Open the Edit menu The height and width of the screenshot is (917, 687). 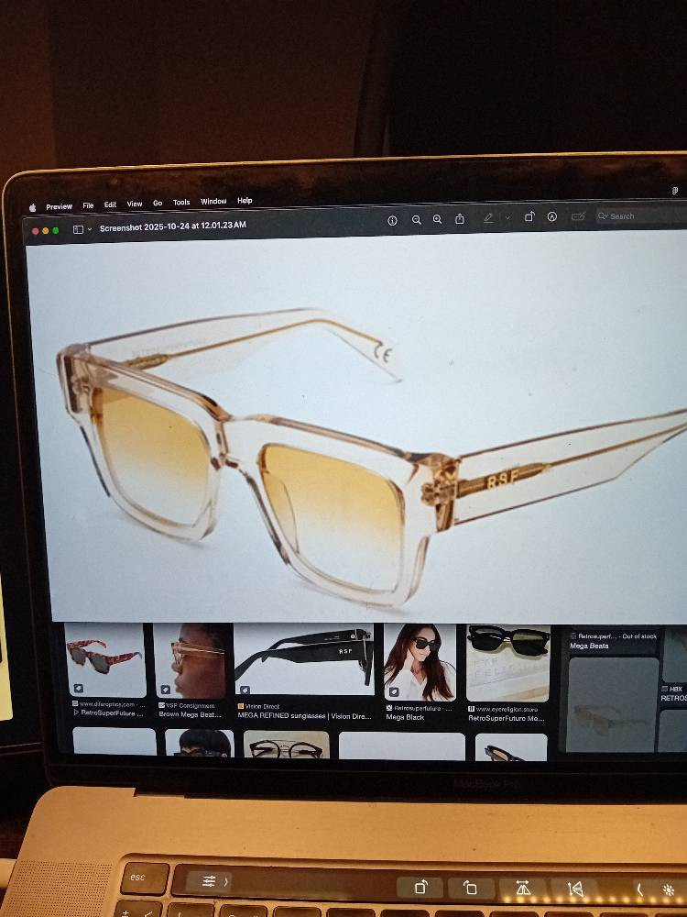(111, 204)
